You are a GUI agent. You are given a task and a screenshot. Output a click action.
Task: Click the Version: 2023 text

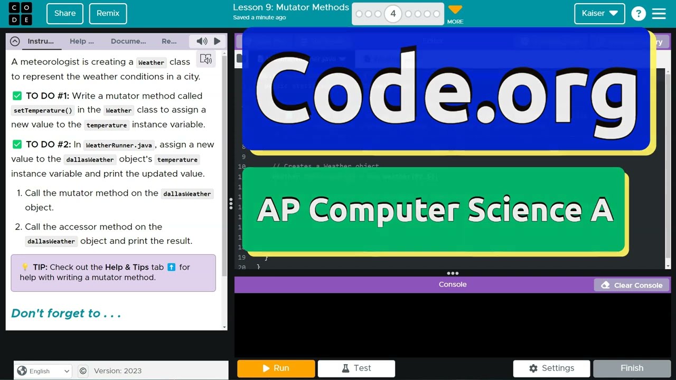point(118,371)
